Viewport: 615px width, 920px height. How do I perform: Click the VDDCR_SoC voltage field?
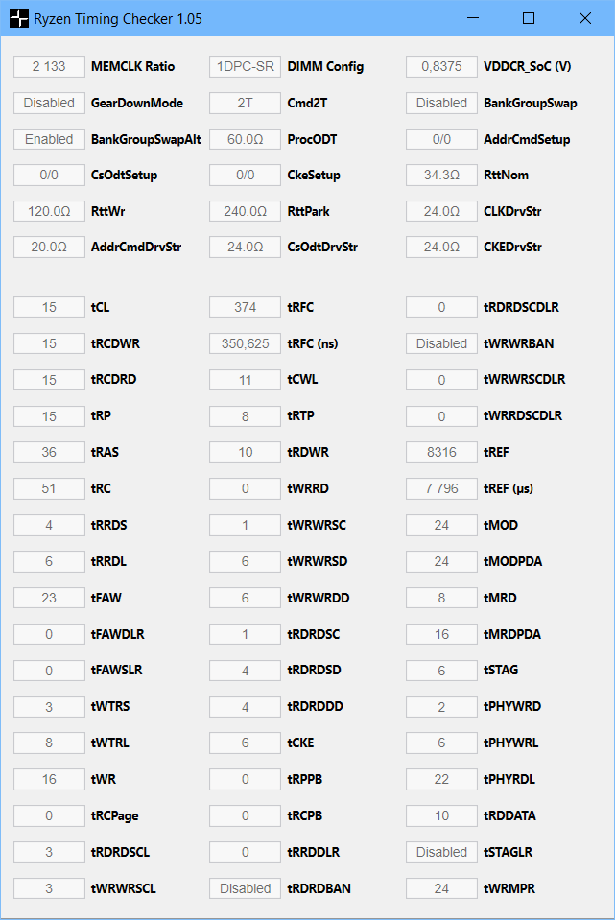coord(441,66)
